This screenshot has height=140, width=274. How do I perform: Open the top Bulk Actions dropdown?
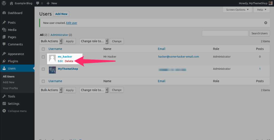(51, 41)
